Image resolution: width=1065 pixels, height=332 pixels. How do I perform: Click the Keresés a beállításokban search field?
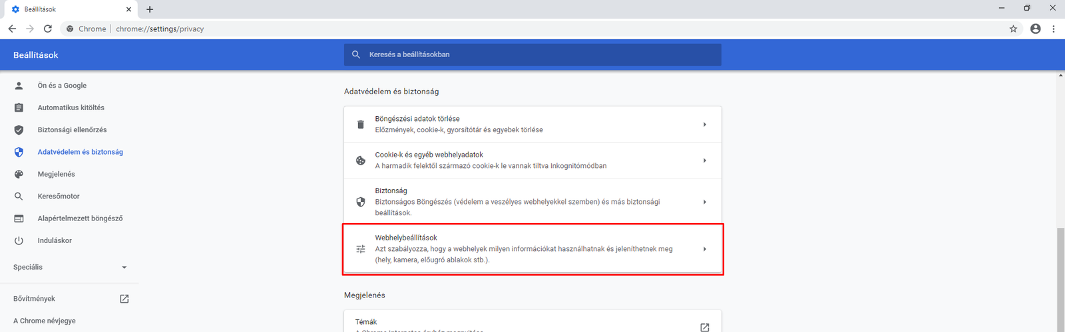[532, 54]
